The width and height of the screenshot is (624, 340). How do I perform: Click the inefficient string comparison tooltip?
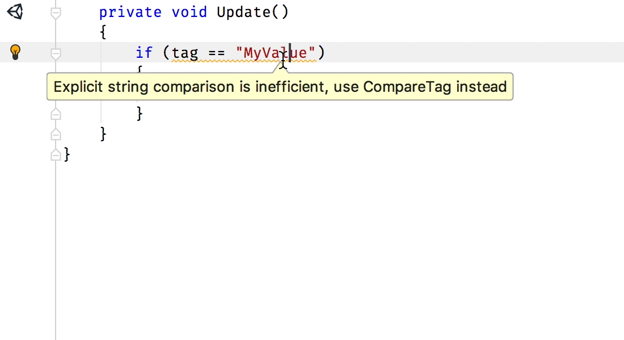(x=280, y=87)
